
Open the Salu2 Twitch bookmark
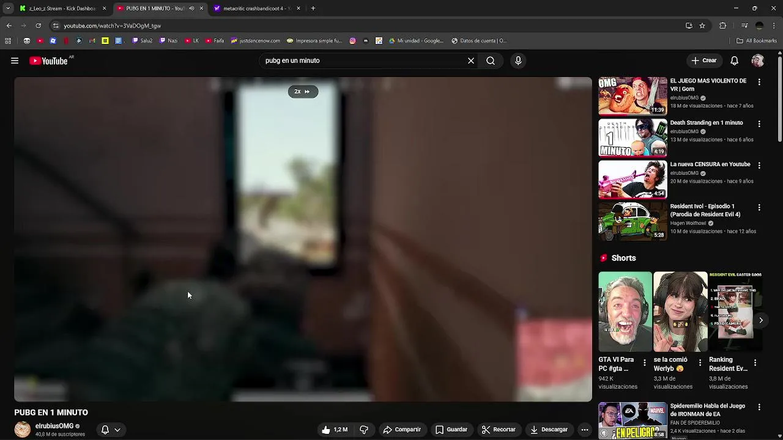point(143,41)
